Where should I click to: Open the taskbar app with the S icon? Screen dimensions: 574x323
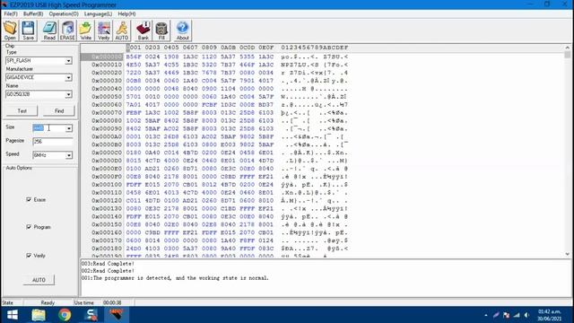(x=91, y=315)
